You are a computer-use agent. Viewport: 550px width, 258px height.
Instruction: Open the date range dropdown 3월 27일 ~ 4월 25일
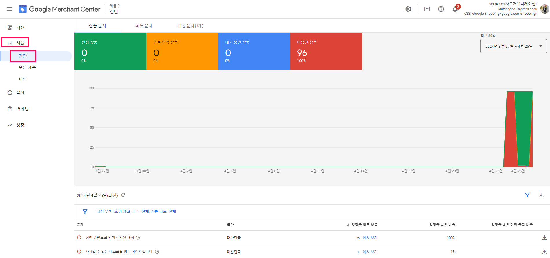pos(513,46)
